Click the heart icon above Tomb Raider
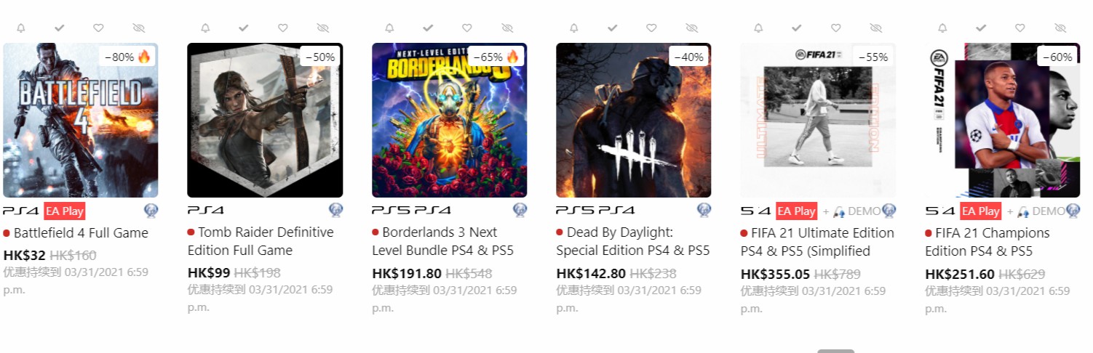This screenshot has height=353, width=1093. (x=282, y=28)
